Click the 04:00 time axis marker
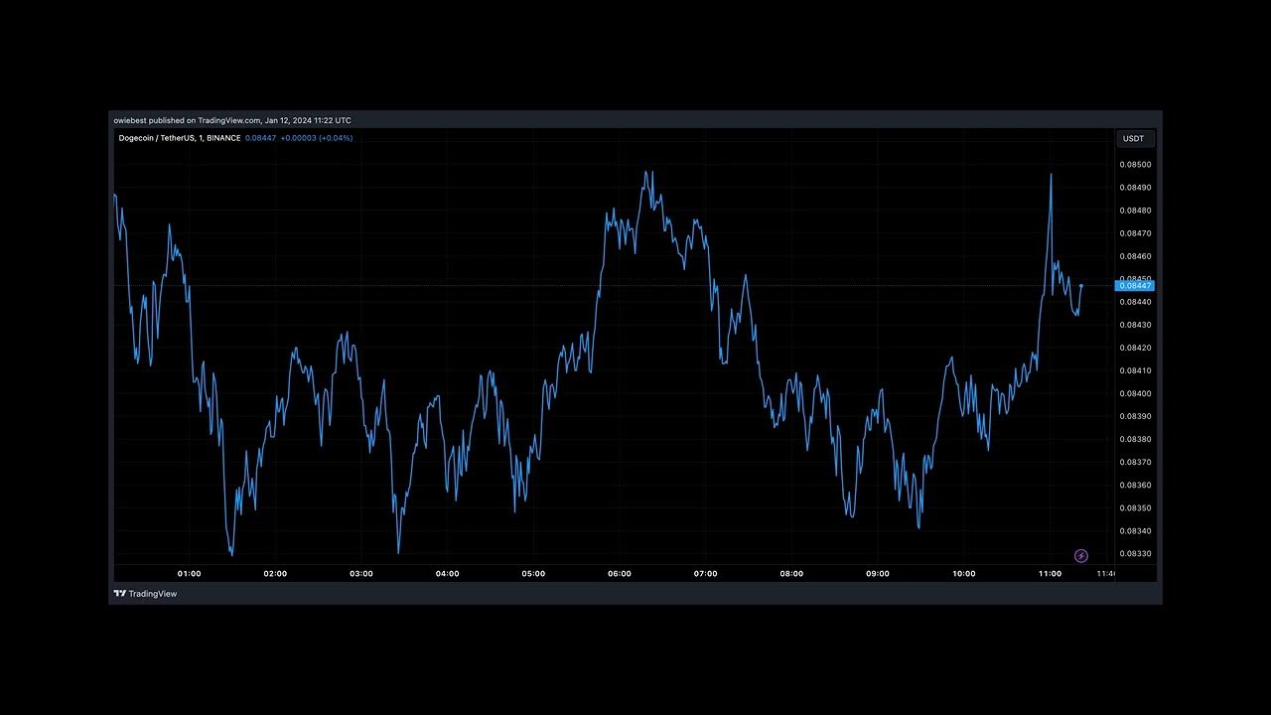Viewport: 1271px width, 715px height. click(x=447, y=574)
